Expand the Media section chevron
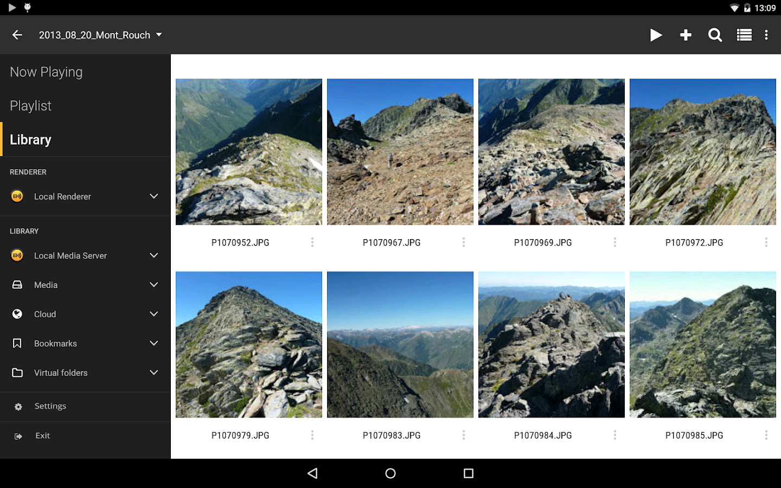Image resolution: width=781 pixels, height=488 pixels. click(x=153, y=285)
